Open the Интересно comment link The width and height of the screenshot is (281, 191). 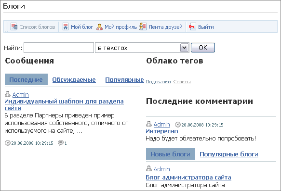click(x=162, y=131)
